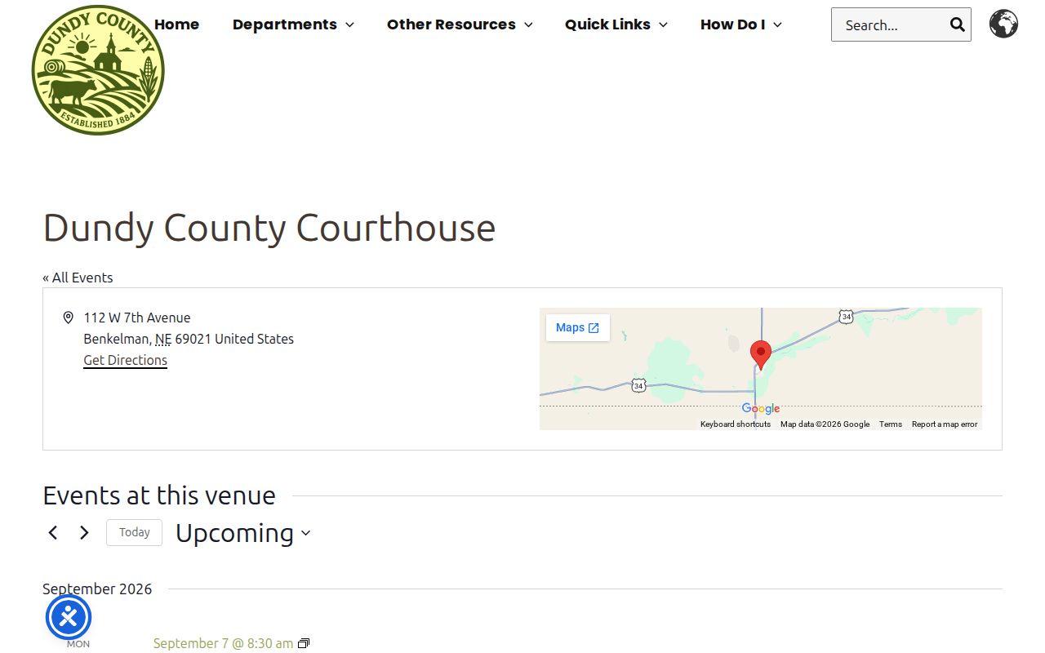Viewport: 1045px width, 653px height.
Task: Go to previous events arrow
Action: (x=53, y=533)
